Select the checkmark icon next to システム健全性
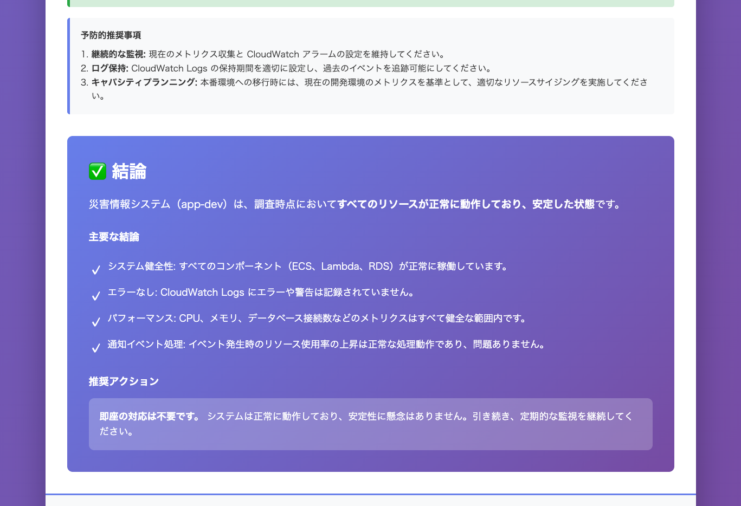741x506 pixels. click(96, 269)
